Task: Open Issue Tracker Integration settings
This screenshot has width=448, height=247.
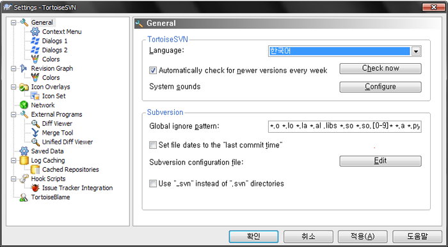Action: tap(77, 188)
